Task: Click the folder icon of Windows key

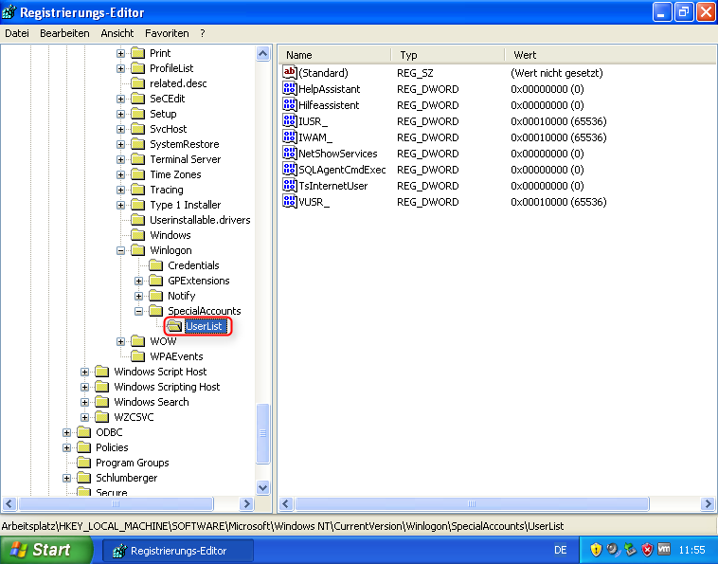Action: pyautogui.click(x=138, y=235)
